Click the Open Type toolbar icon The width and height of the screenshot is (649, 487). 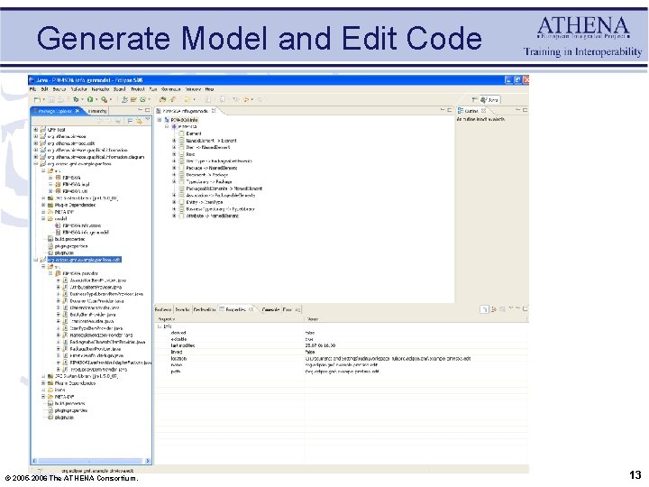point(162,99)
